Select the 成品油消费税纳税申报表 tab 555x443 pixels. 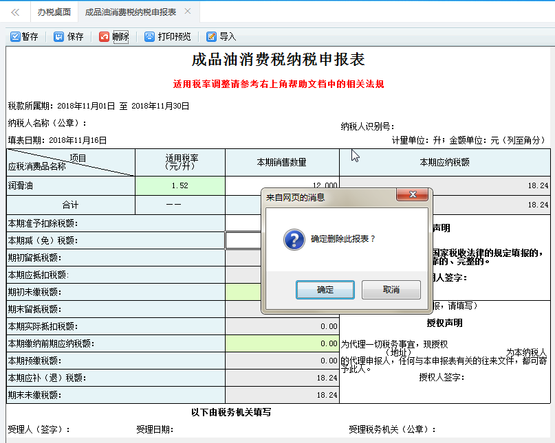tap(130, 12)
